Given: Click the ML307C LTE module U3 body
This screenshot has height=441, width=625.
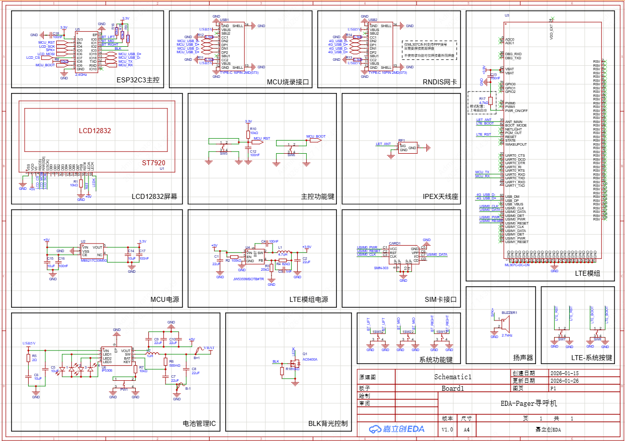Looking at the screenshot, I should click(552, 141).
